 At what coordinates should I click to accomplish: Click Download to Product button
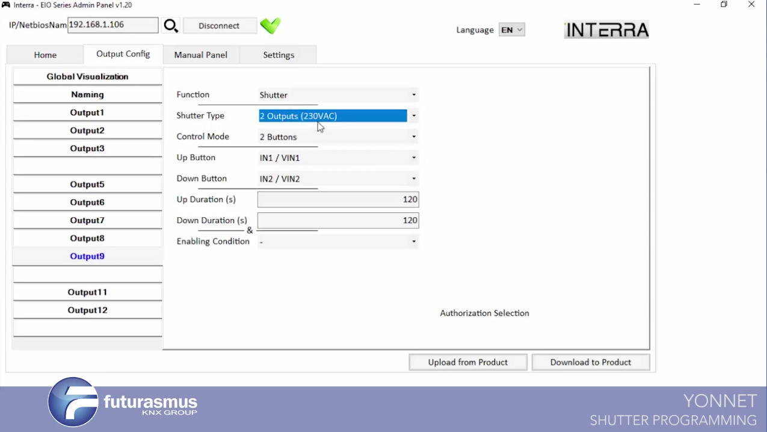coord(590,362)
